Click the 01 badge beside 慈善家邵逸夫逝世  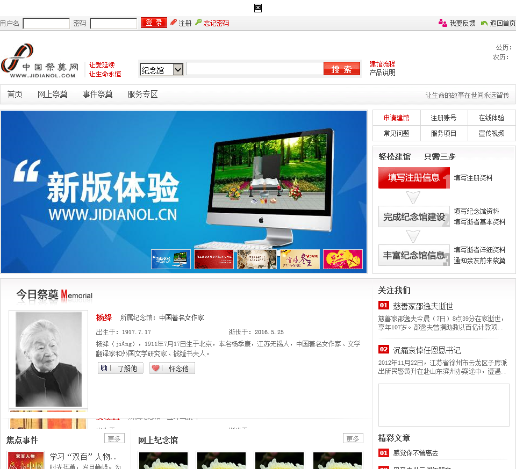(384, 305)
